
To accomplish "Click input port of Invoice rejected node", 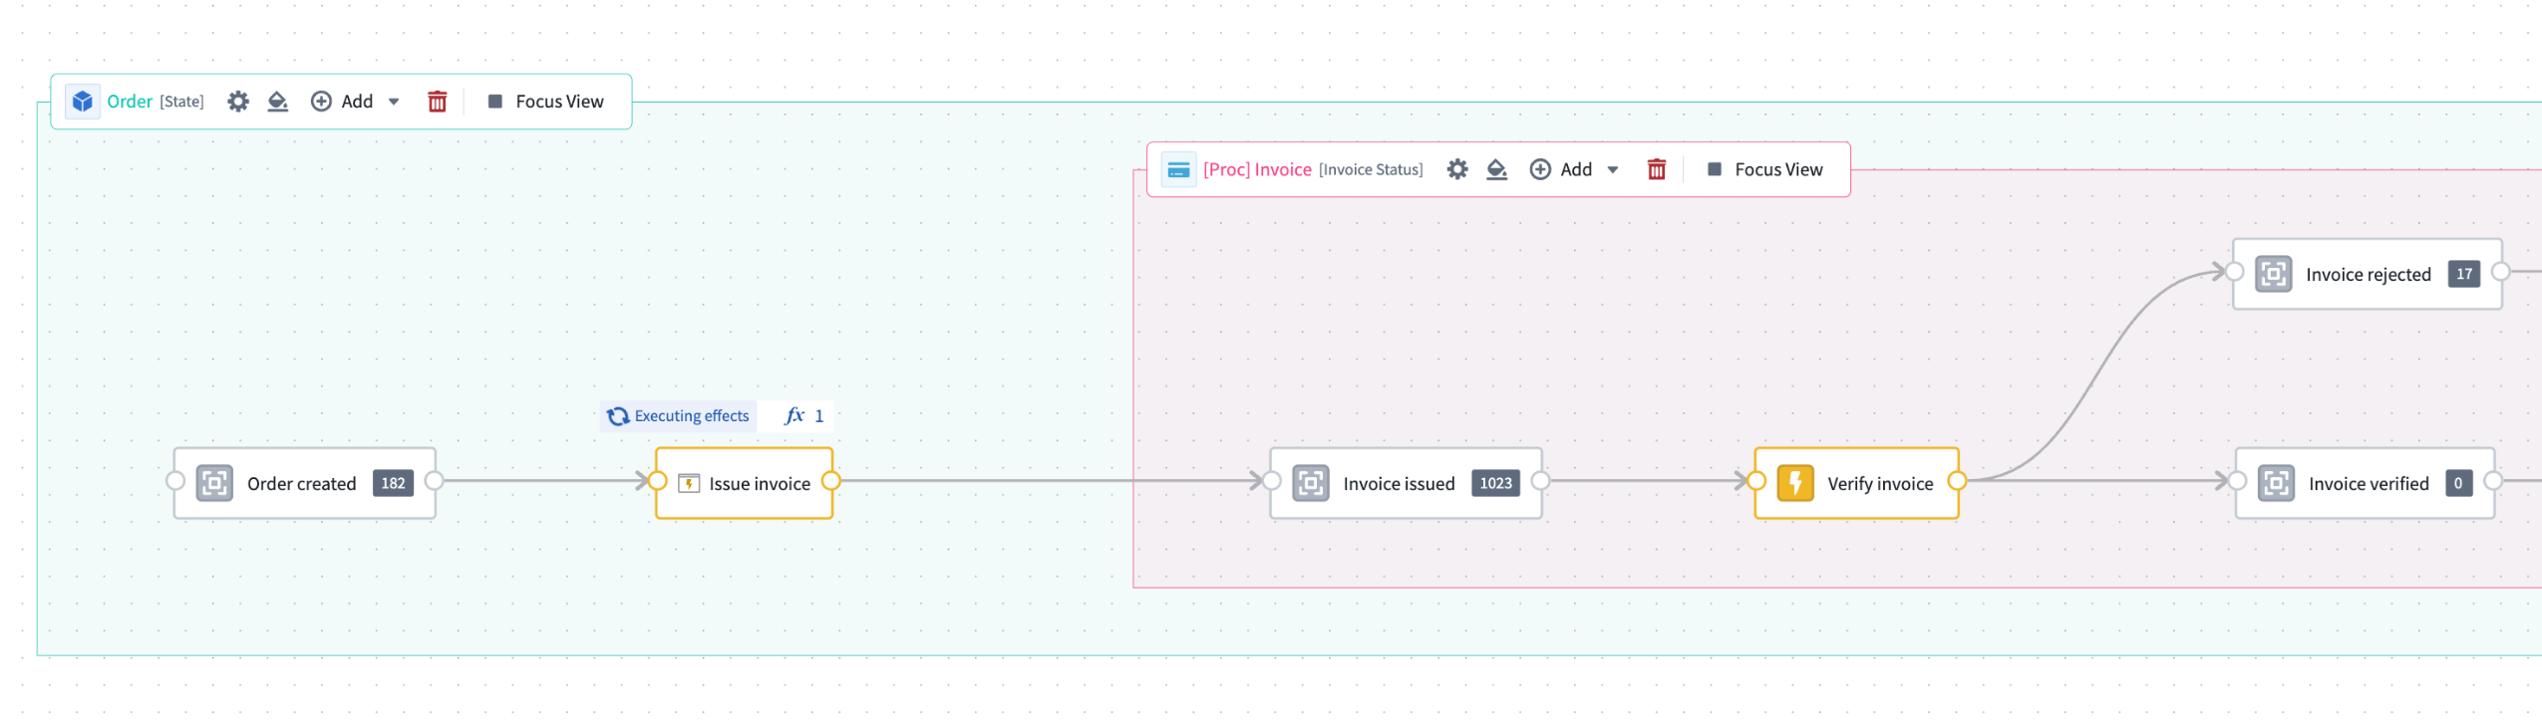I will pos(2234,272).
